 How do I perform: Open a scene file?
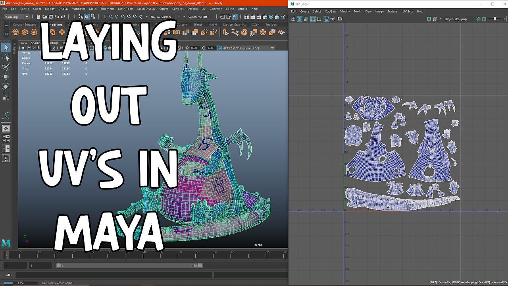tap(45, 17)
